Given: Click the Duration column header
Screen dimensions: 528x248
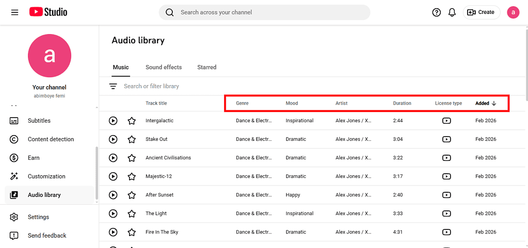Looking at the screenshot, I should pyautogui.click(x=402, y=103).
